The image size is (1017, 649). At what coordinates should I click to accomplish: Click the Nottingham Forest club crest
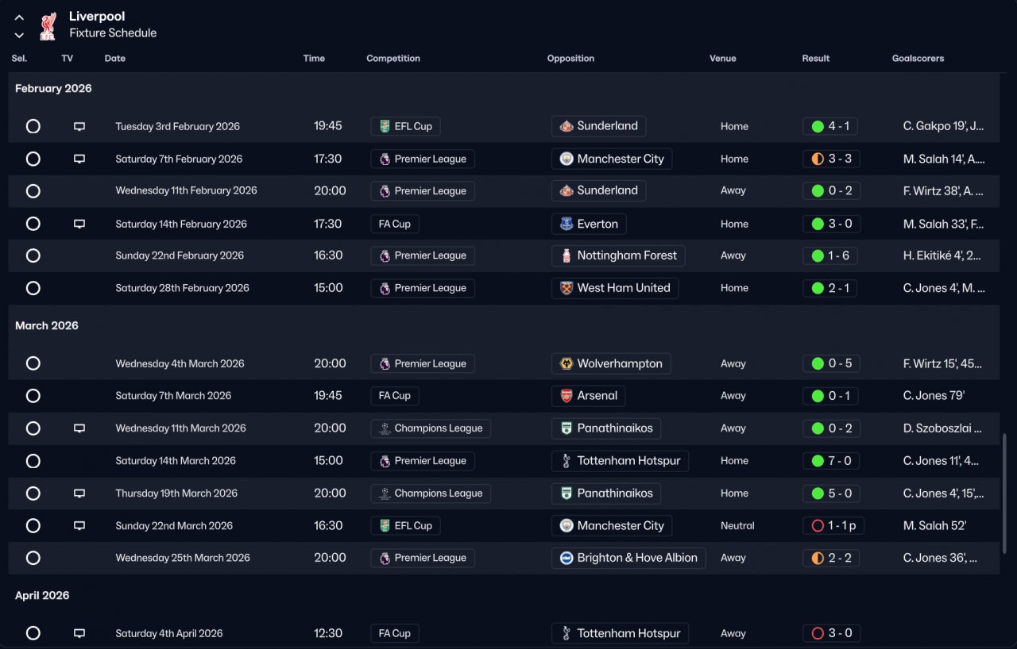click(x=567, y=255)
